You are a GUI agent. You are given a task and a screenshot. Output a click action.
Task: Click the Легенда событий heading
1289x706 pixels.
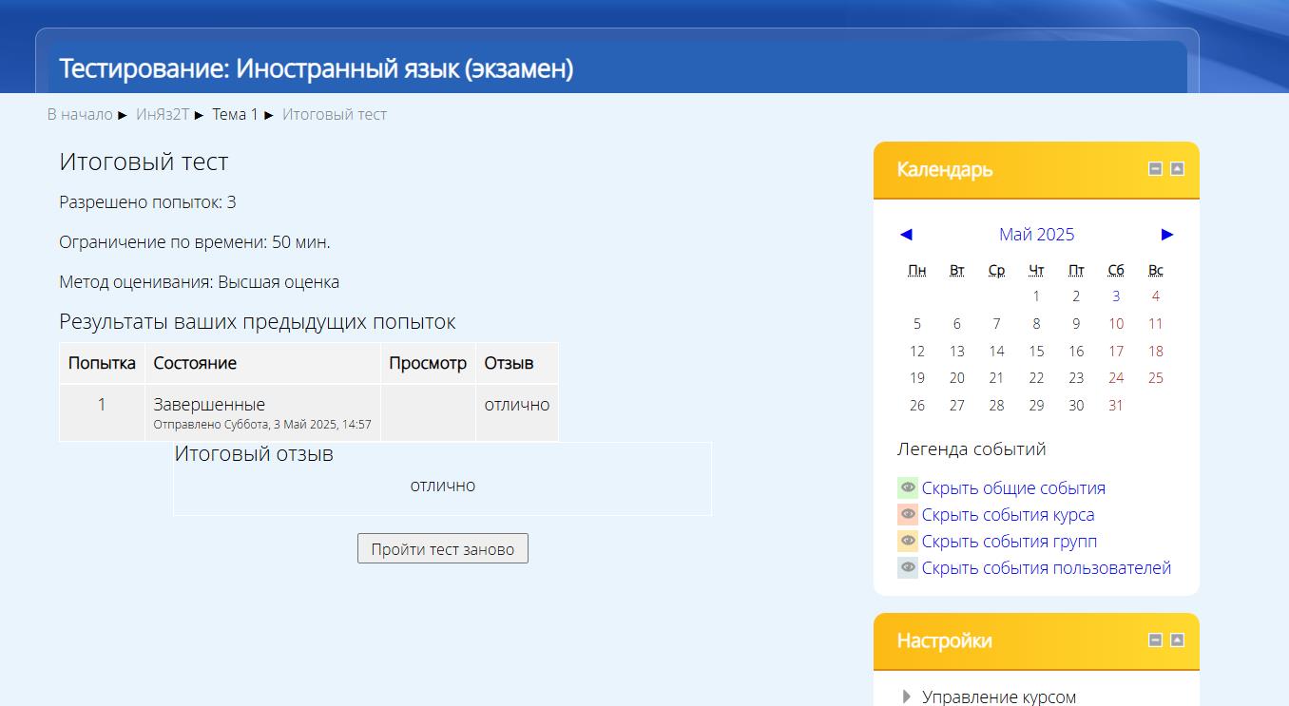[x=972, y=449]
